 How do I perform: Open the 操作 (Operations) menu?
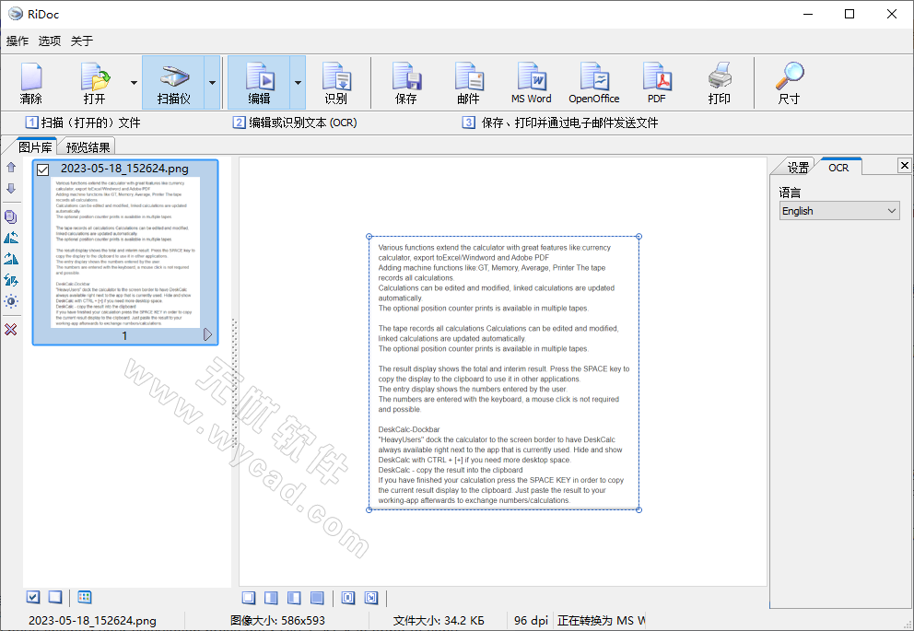[x=17, y=41]
